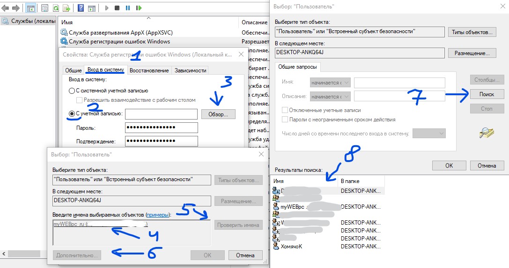Select the Общие запросы tab

pyautogui.click(x=297, y=67)
